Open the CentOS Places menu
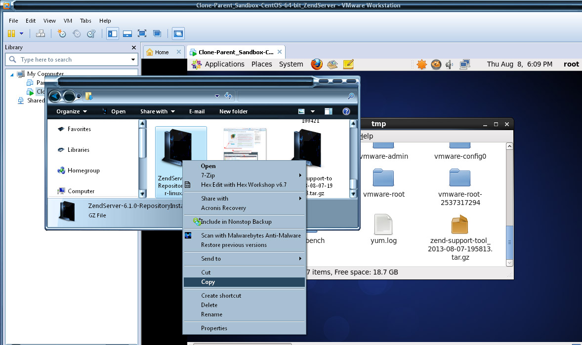The width and height of the screenshot is (582, 345). (262, 65)
